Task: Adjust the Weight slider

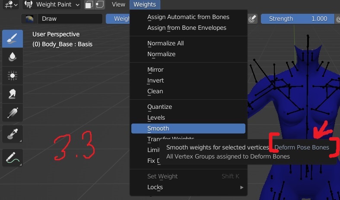Action: pyautogui.click(x=118, y=19)
